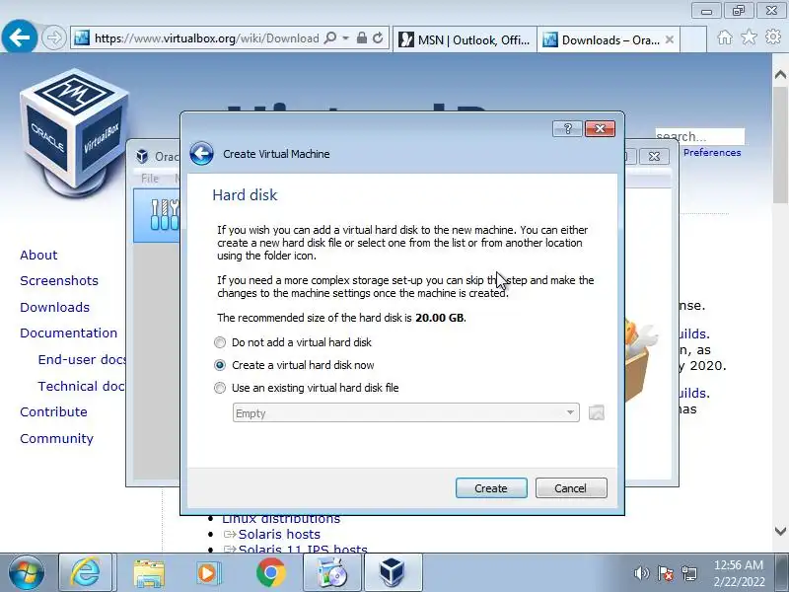Open Action Center flag tray icon
The image size is (789, 592).
665,573
